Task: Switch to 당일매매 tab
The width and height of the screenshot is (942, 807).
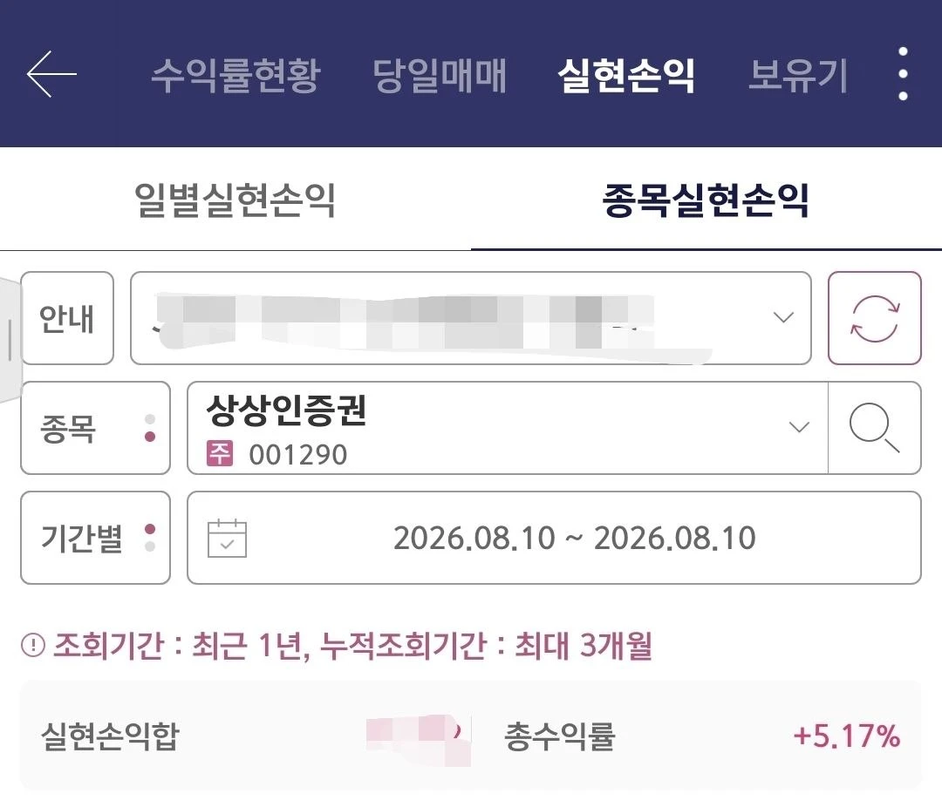Action: (439, 76)
